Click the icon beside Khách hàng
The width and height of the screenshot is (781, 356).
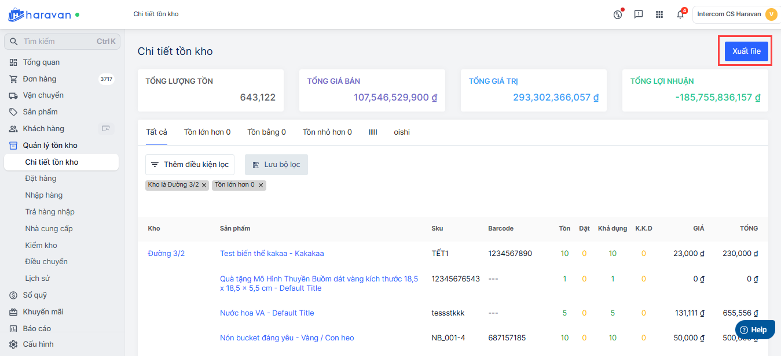[105, 129]
